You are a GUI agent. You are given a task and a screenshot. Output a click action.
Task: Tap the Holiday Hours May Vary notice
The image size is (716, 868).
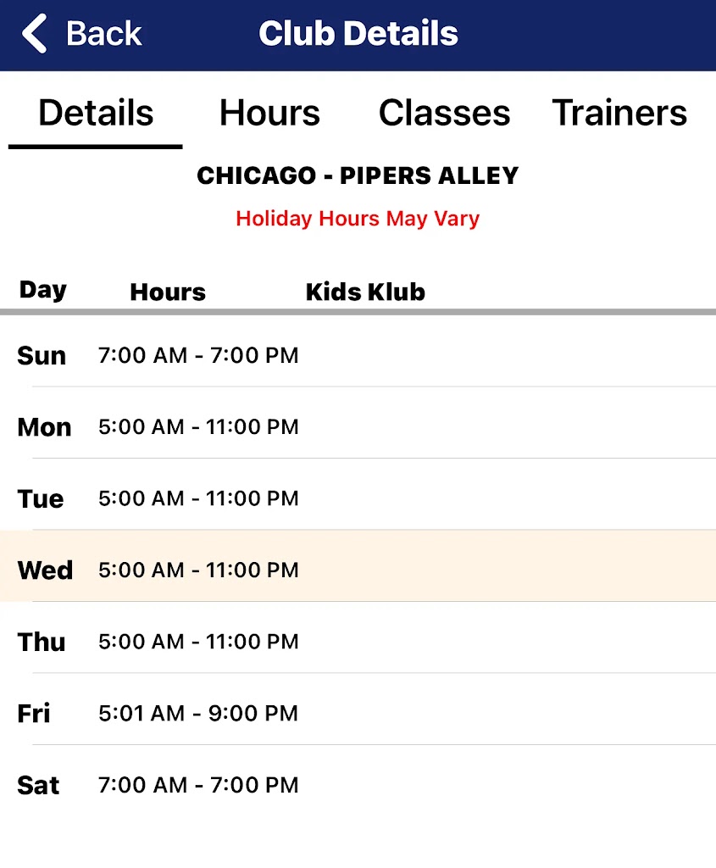click(358, 219)
